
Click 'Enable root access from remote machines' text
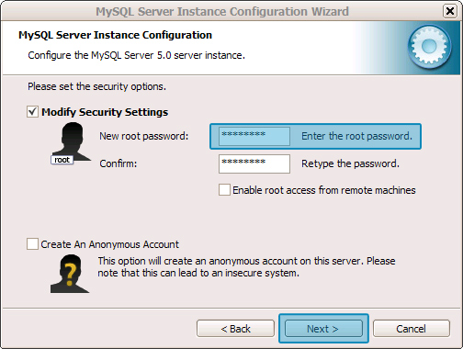pos(324,190)
